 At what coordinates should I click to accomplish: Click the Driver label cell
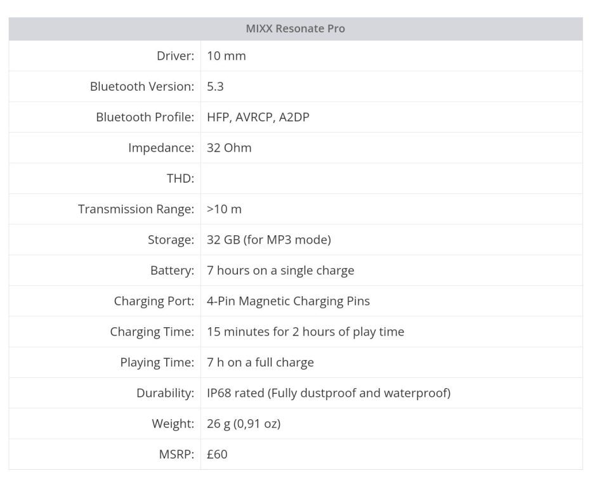tap(175, 56)
